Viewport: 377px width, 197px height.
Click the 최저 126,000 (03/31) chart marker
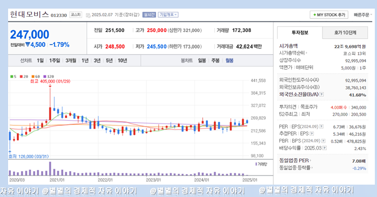(29, 157)
